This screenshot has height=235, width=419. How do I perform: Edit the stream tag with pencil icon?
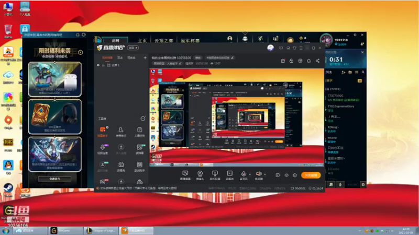tap(233, 57)
